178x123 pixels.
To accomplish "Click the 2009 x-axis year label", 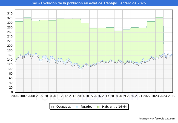I will (x=40, y=96).
